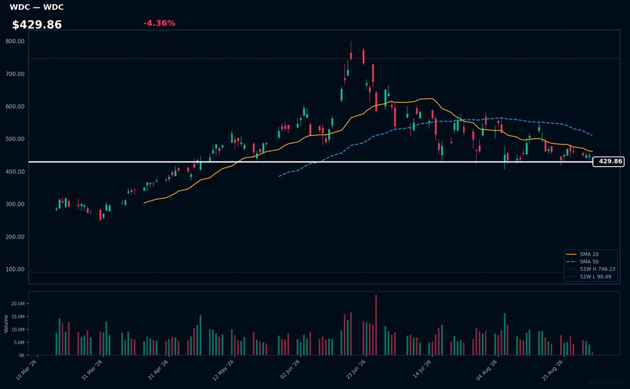Viewport: 630px width, 389px height.
Task: Click the 700.00 price axis label
Action: 15,74
